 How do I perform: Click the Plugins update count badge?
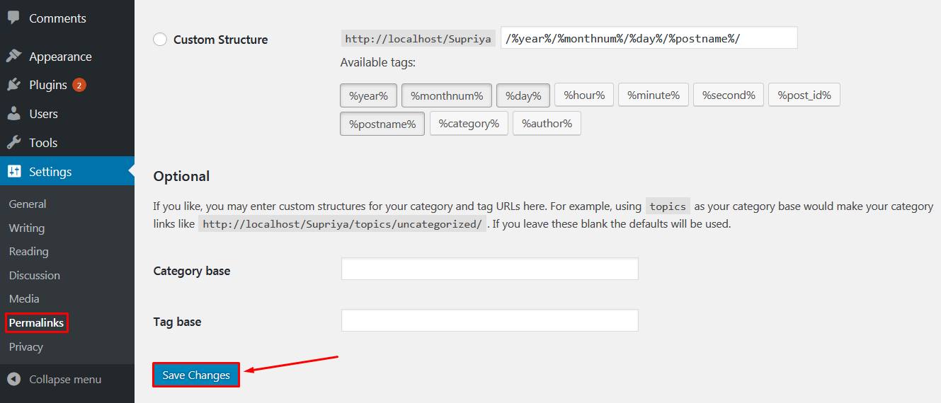(x=79, y=86)
